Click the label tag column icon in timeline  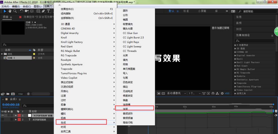(x=18, y=111)
